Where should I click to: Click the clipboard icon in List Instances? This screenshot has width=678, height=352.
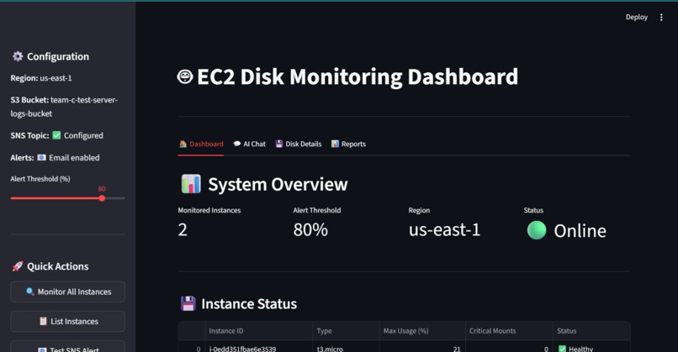click(43, 321)
